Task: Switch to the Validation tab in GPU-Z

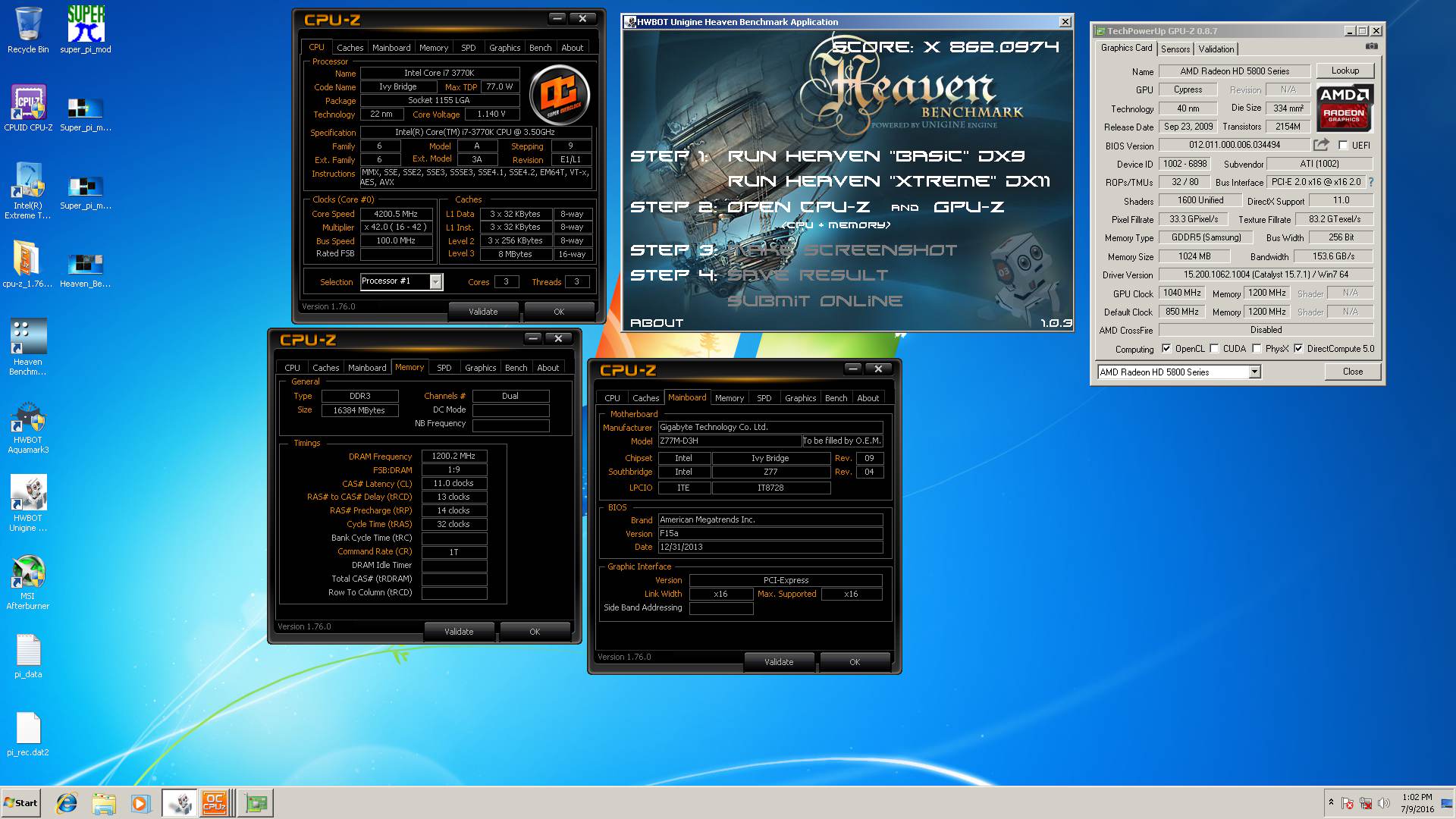Action: pyautogui.click(x=1216, y=49)
